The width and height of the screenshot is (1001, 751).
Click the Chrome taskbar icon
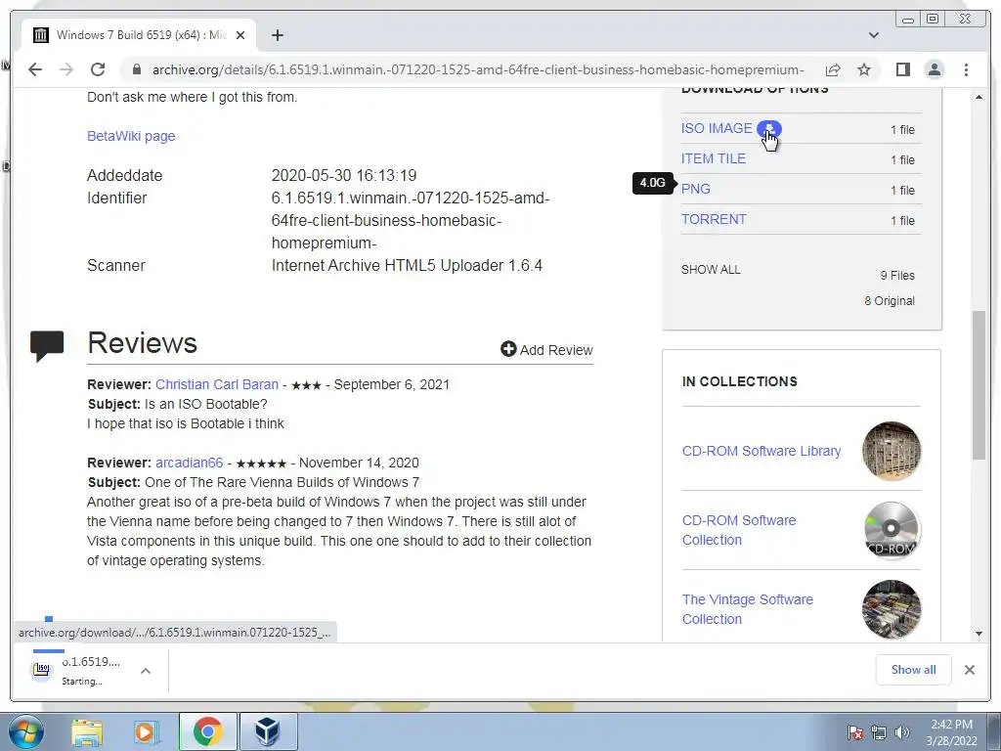point(207,731)
